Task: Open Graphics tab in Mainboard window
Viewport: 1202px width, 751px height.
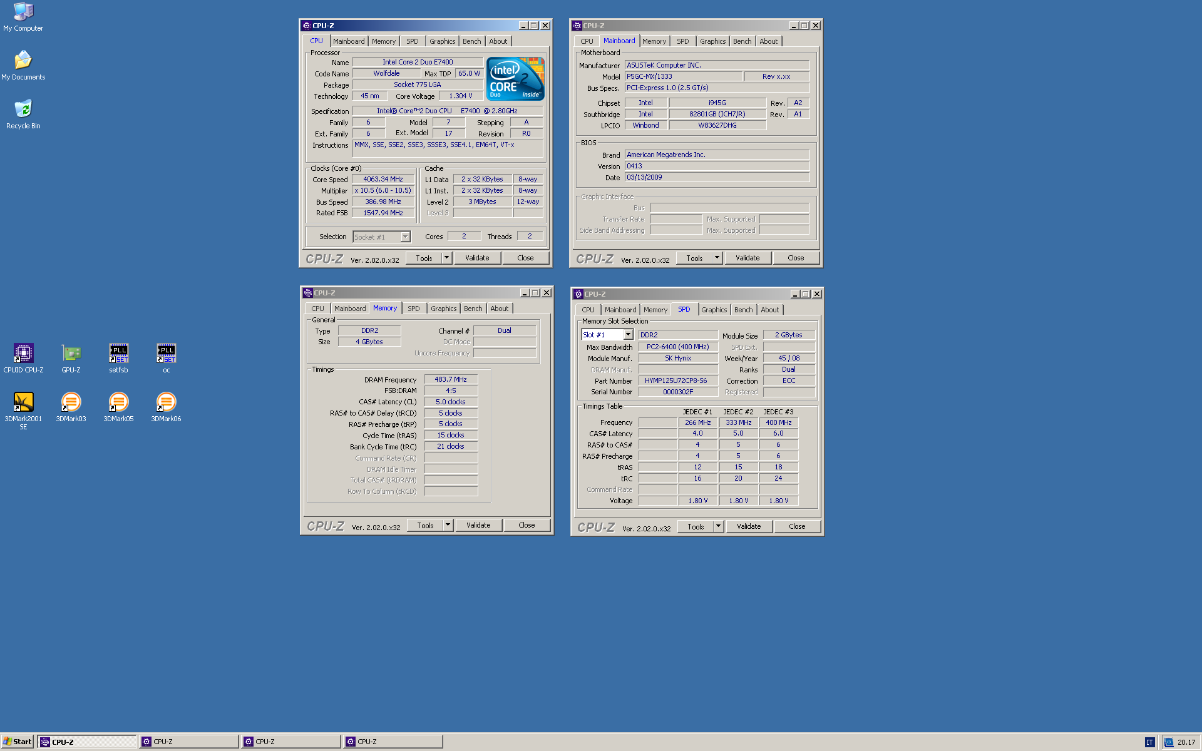Action: click(713, 41)
